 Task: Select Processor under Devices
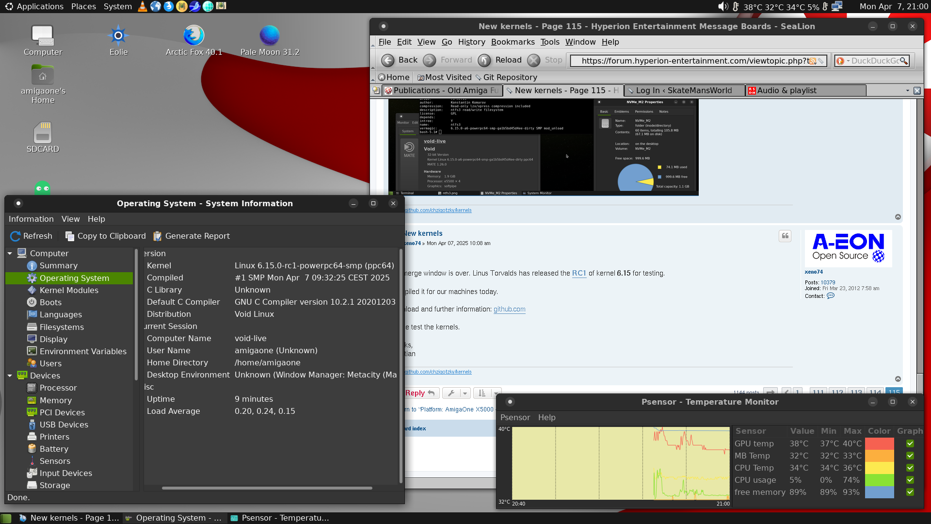coord(58,388)
